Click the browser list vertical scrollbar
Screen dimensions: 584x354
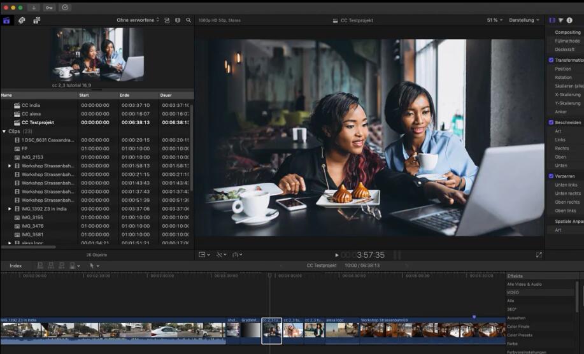pyautogui.click(x=192, y=147)
